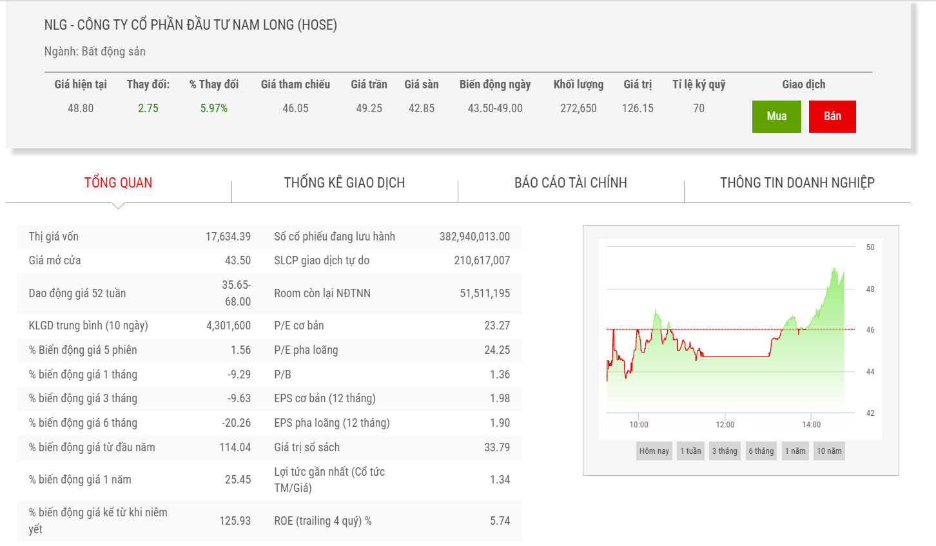Switch the chart to 6 tháng
Image resolution: width=936 pixels, height=546 pixels.
point(761,451)
